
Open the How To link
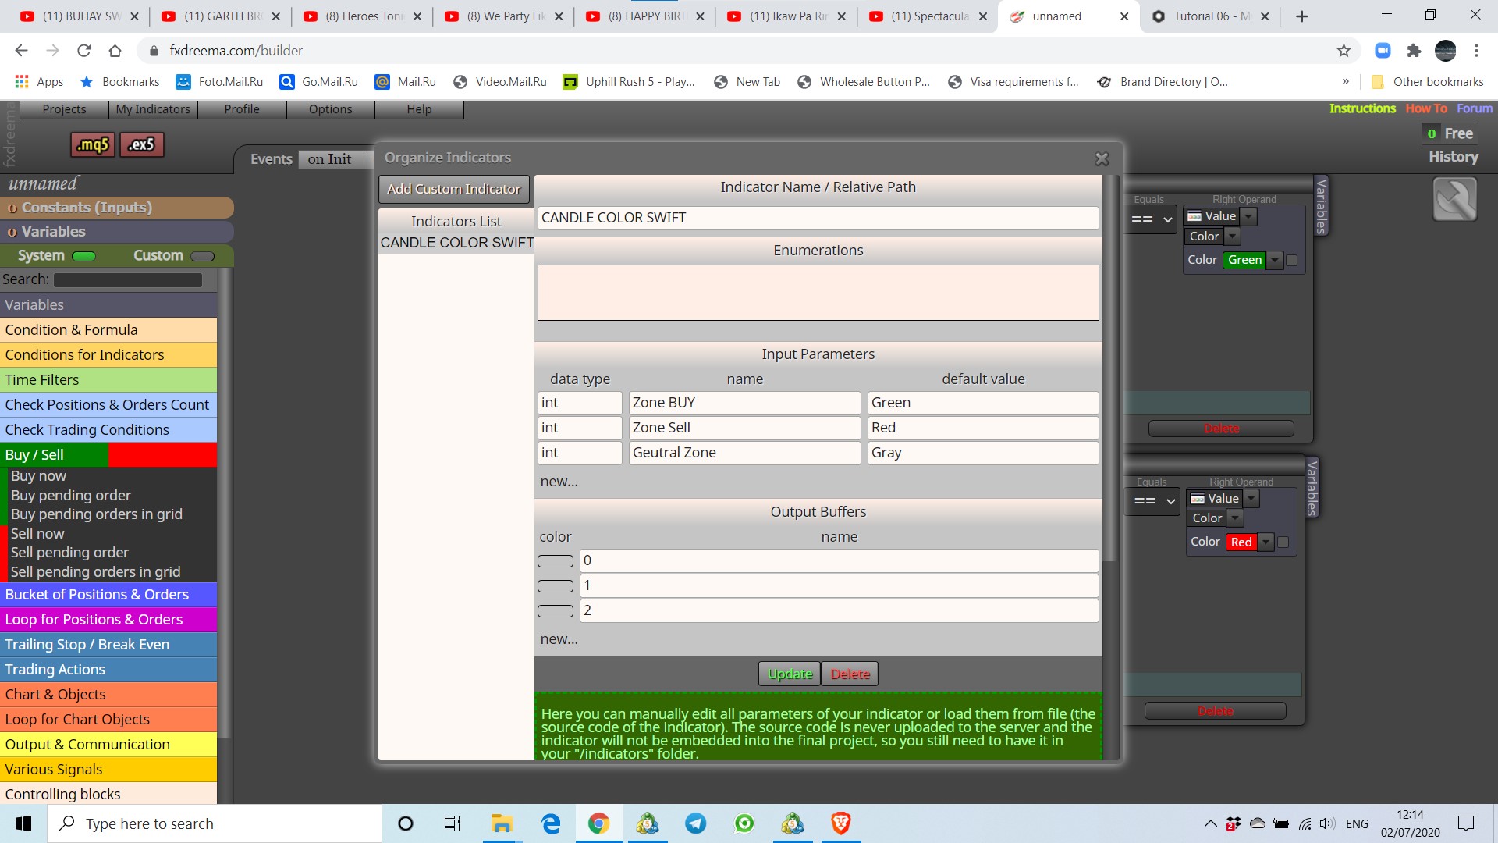tap(1426, 108)
